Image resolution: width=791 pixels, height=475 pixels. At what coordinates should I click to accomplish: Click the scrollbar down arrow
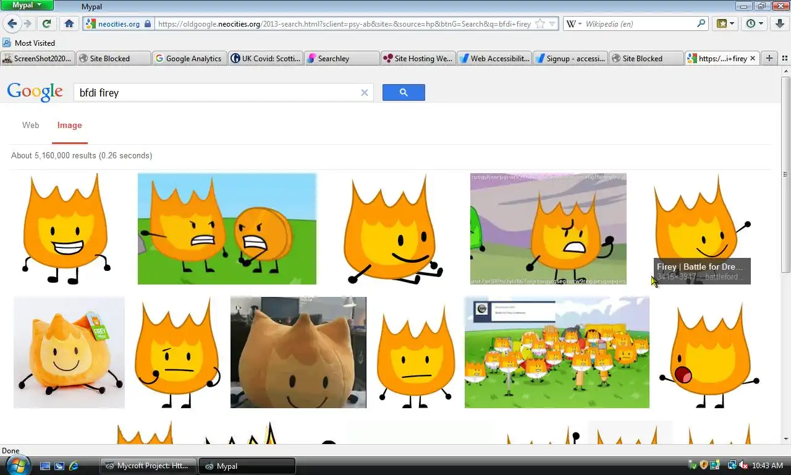pyautogui.click(x=785, y=439)
